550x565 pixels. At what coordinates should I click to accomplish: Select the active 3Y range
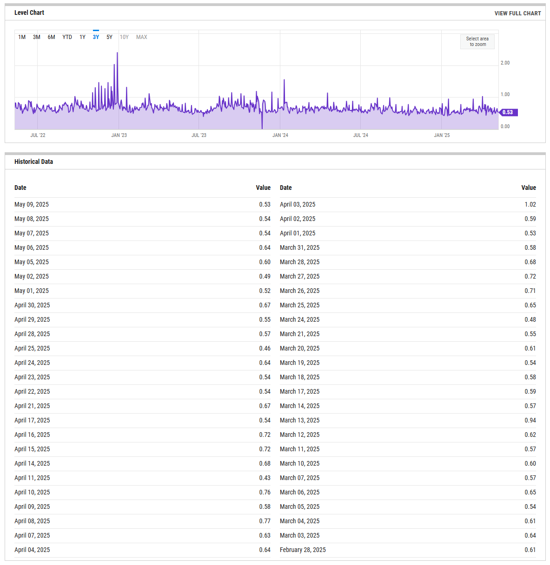pos(96,37)
